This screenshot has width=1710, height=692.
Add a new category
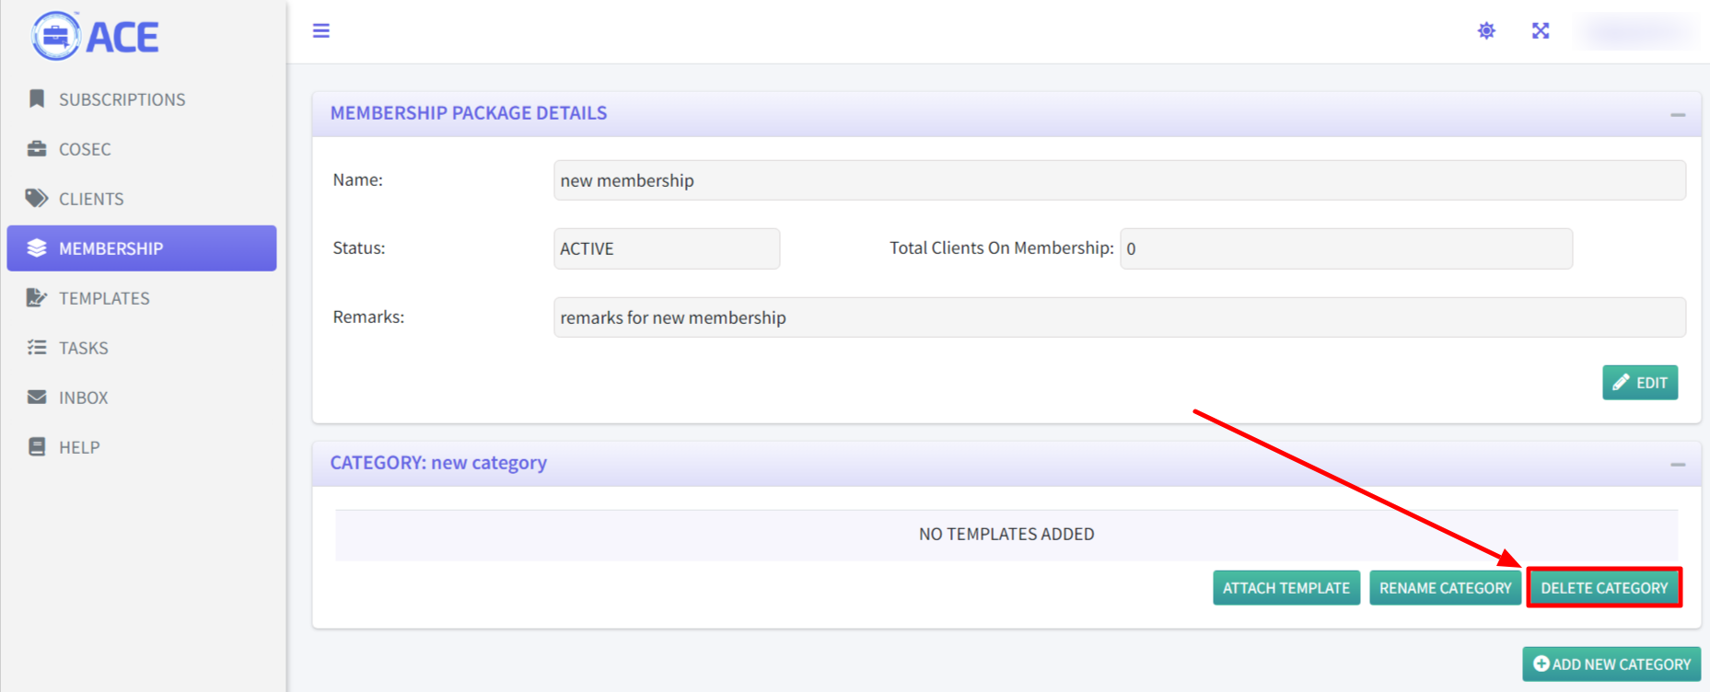1611,664
